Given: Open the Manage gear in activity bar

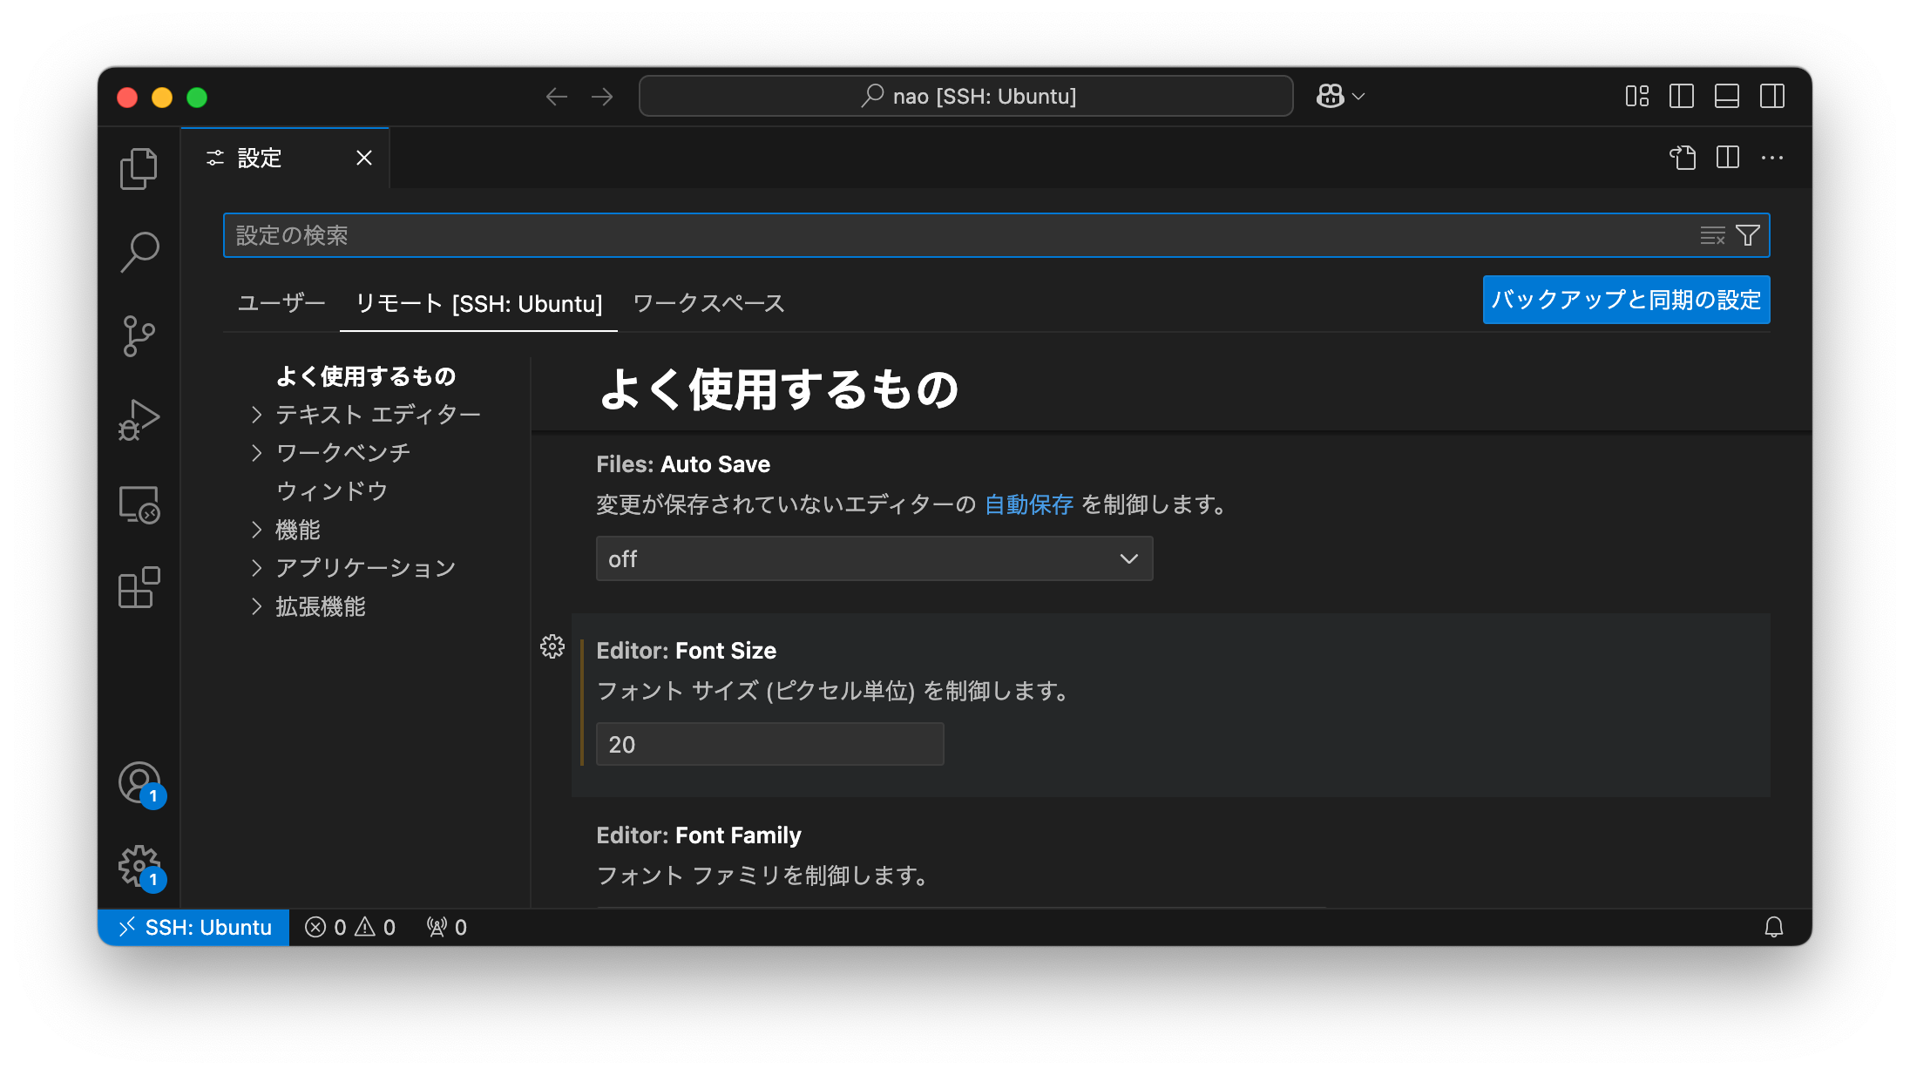Looking at the screenshot, I should click(x=139, y=867).
